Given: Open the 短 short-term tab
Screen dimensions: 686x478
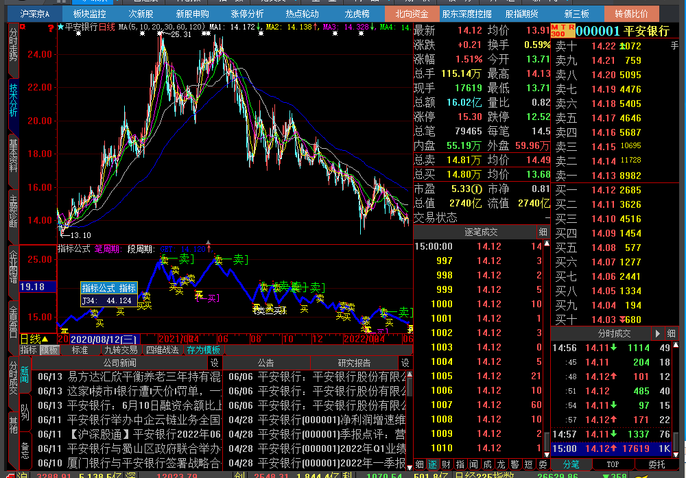Looking at the screenshot, I should point(528,464).
